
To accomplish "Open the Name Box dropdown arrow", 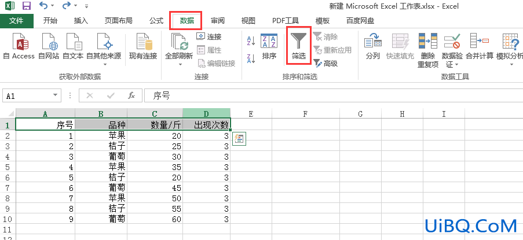I will click(x=56, y=96).
